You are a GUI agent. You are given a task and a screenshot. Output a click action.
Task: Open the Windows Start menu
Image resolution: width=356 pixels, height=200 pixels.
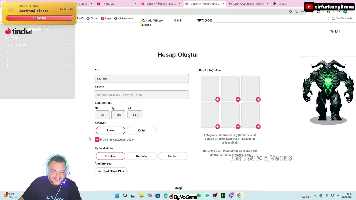(117, 196)
